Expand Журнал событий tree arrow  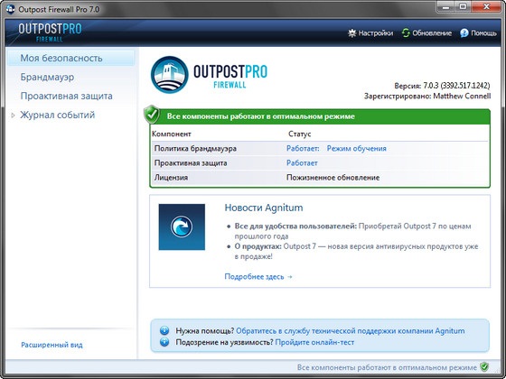(x=13, y=116)
